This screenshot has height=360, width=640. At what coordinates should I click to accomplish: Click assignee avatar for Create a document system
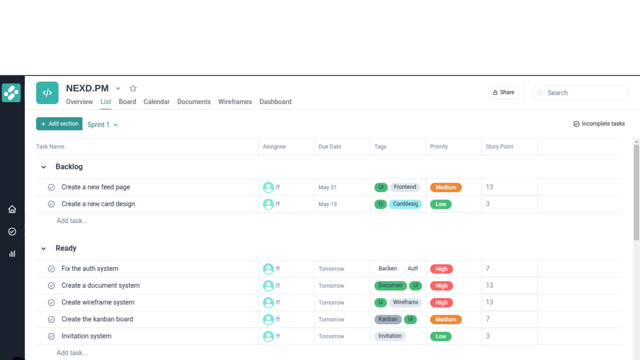268,286
